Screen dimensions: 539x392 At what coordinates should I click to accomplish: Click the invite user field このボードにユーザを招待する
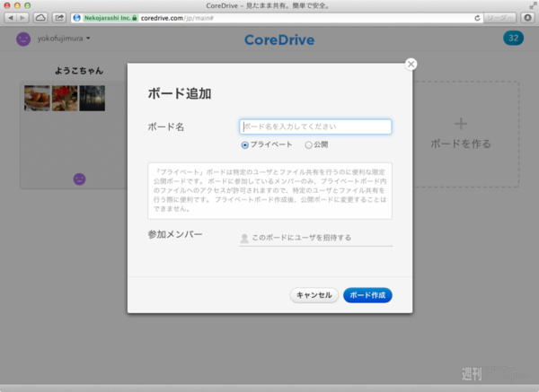(x=315, y=238)
